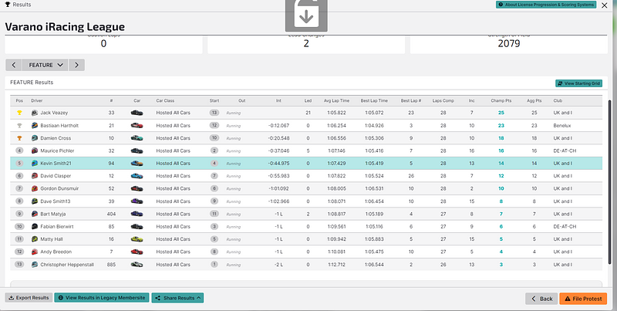
Task: Click Christopher Heppenstall's white car image
Action: pyautogui.click(x=137, y=265)
